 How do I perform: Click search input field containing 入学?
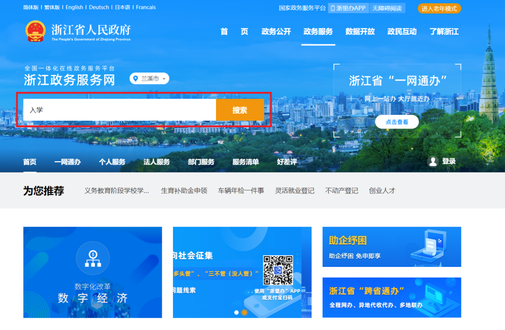tap(120, 110)
